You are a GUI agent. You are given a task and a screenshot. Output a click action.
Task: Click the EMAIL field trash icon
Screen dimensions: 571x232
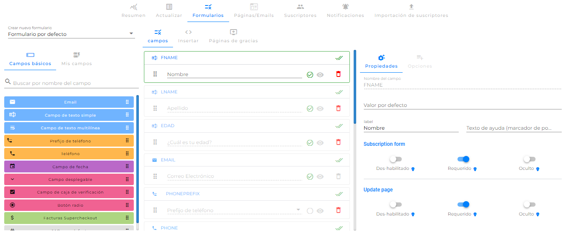pos(338,176)
